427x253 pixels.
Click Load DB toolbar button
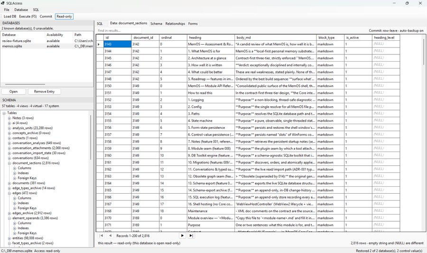point(10,16)
